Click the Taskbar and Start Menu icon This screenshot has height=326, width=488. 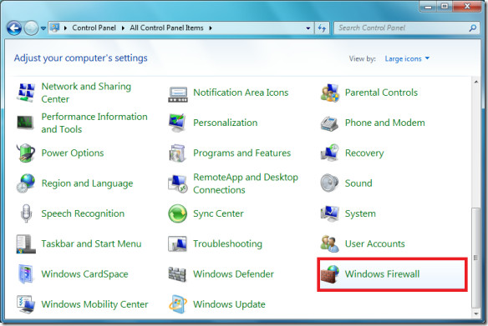coord(26,243)
